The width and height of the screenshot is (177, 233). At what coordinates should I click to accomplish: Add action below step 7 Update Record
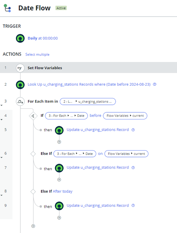(59, 180)
